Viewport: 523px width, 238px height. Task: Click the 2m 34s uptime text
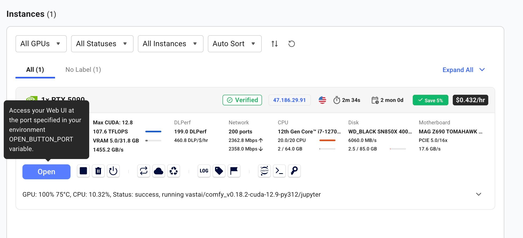tap(351, 100)
